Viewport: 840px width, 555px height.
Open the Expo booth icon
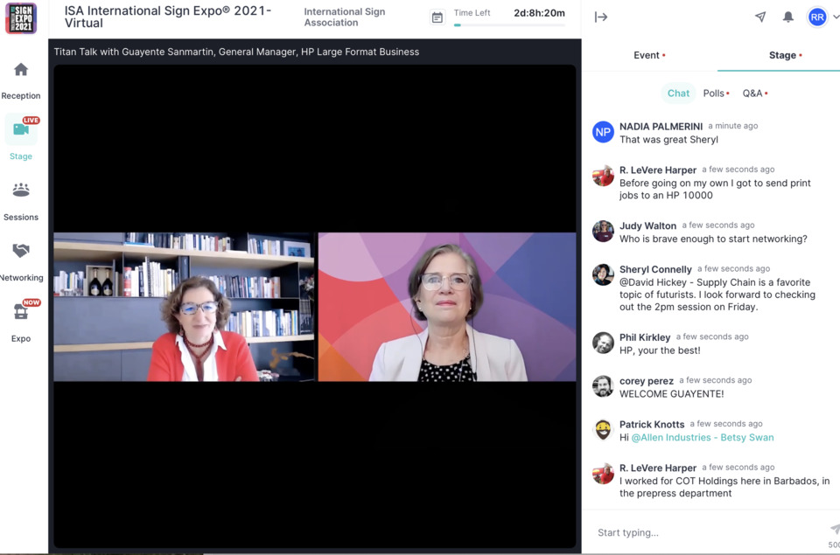click(21, 311)
